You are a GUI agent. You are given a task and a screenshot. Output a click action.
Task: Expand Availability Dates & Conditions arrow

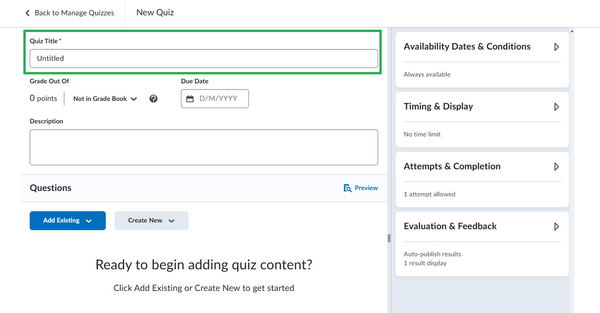click(556, 47)
